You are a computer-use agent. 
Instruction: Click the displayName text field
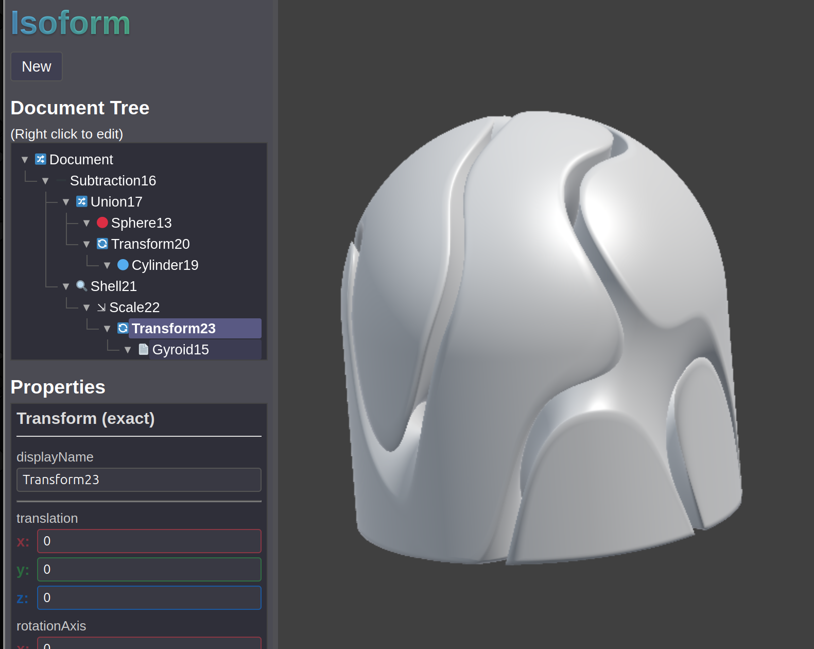tap(139, 480)
